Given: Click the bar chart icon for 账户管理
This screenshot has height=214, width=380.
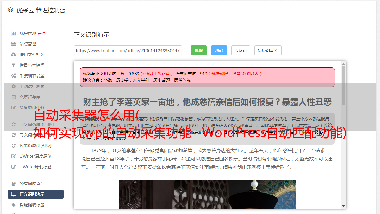Looking at the screenshot, I should 14,33.
